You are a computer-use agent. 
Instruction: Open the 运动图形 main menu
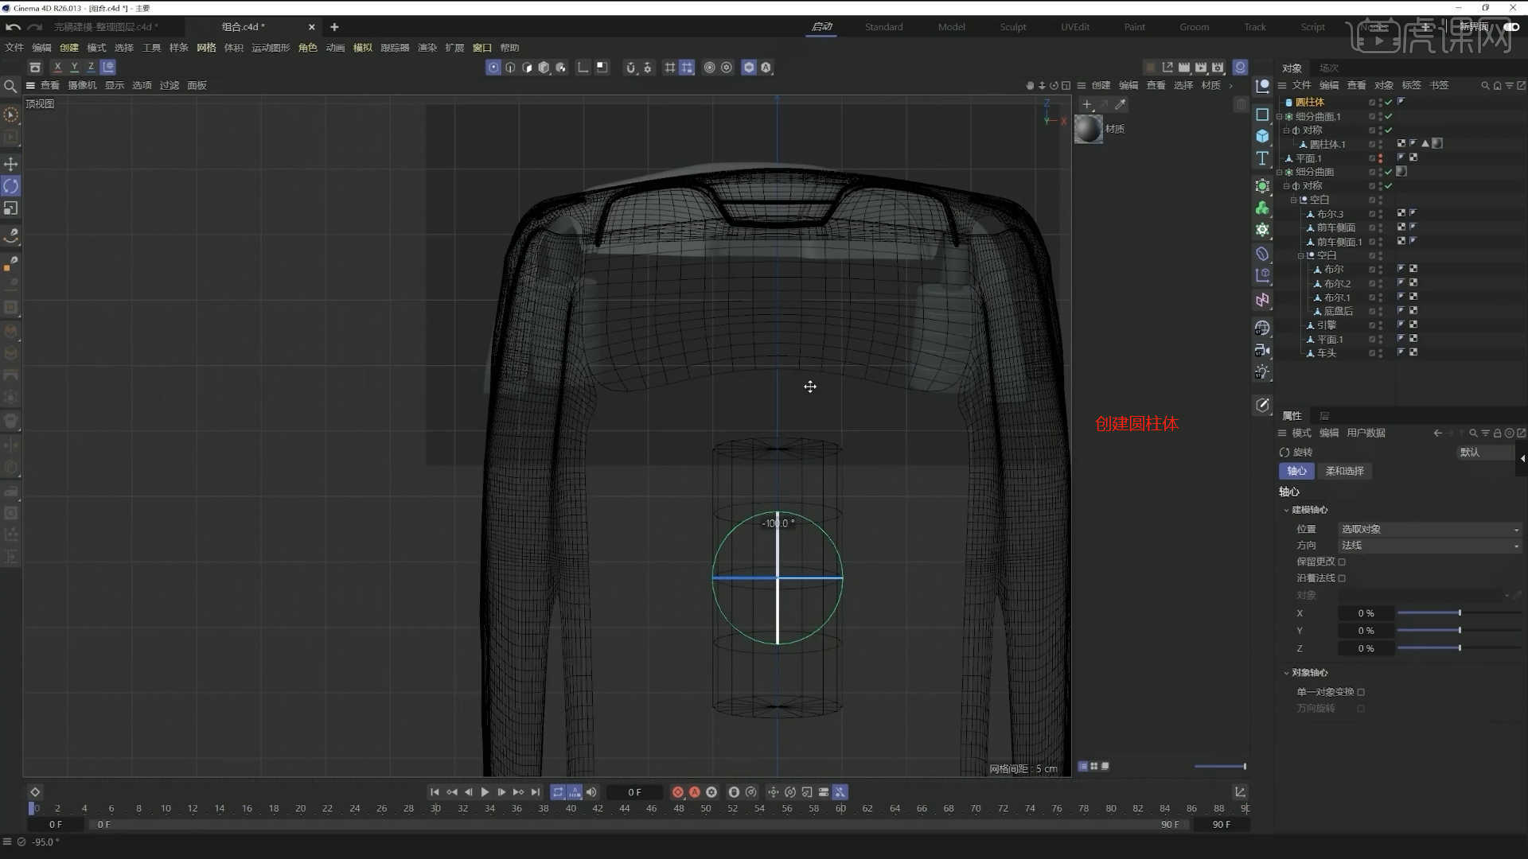(271, 48)
